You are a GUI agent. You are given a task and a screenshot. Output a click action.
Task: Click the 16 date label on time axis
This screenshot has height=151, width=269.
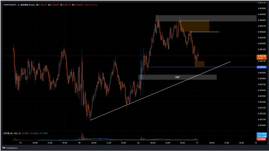[138, 143]
